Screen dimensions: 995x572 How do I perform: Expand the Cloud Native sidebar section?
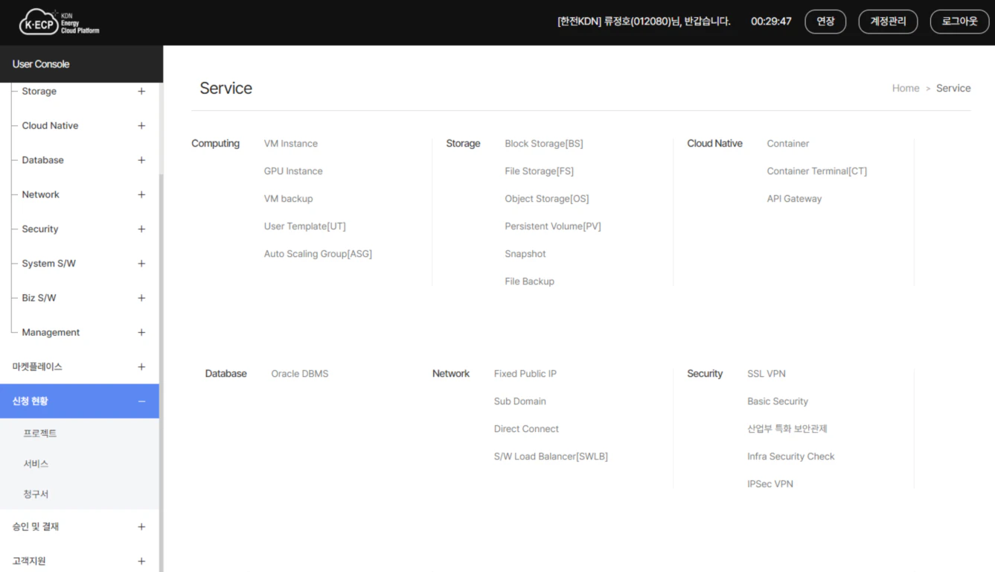pyautogui.click(x=141, y=126)
